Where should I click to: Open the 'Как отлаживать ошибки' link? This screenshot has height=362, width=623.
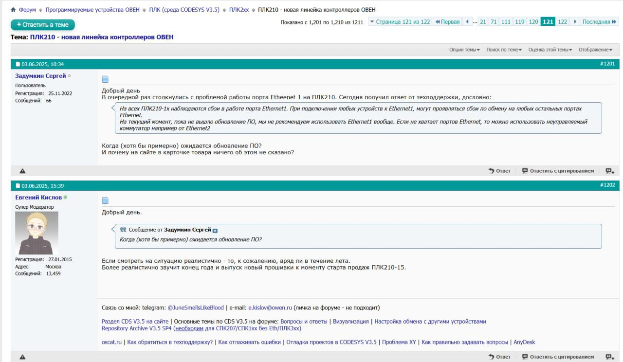coord(250,342)
